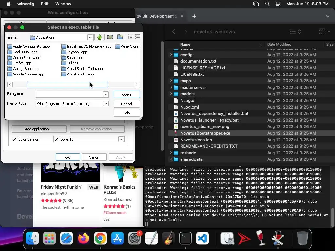Screen dimensions: 335x251
Task: Select CoolCursor.app in the file list
Action: pyautogui.click(x=23, y=52)
